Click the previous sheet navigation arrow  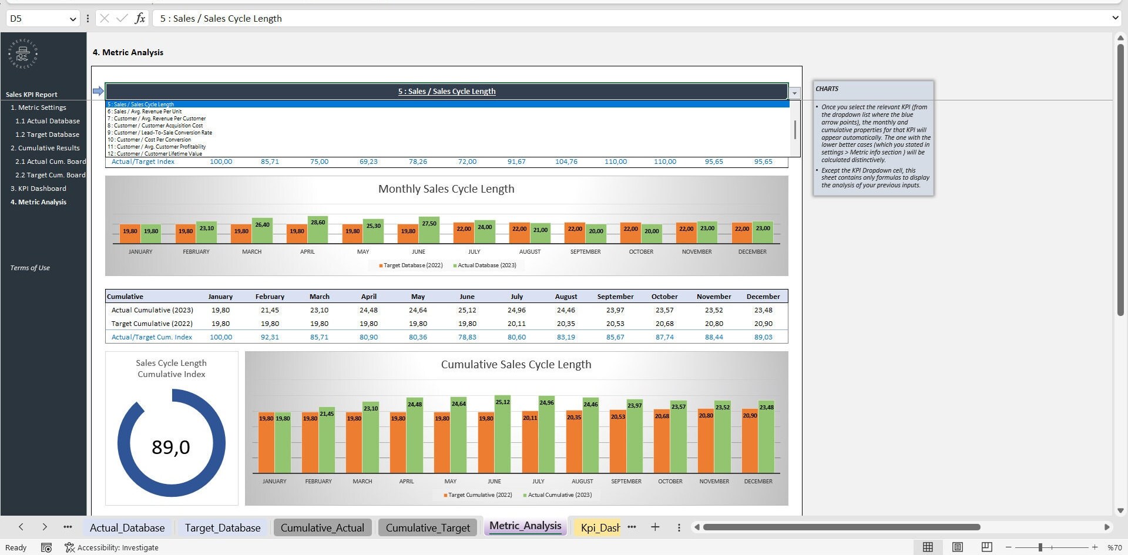point(21,527)
